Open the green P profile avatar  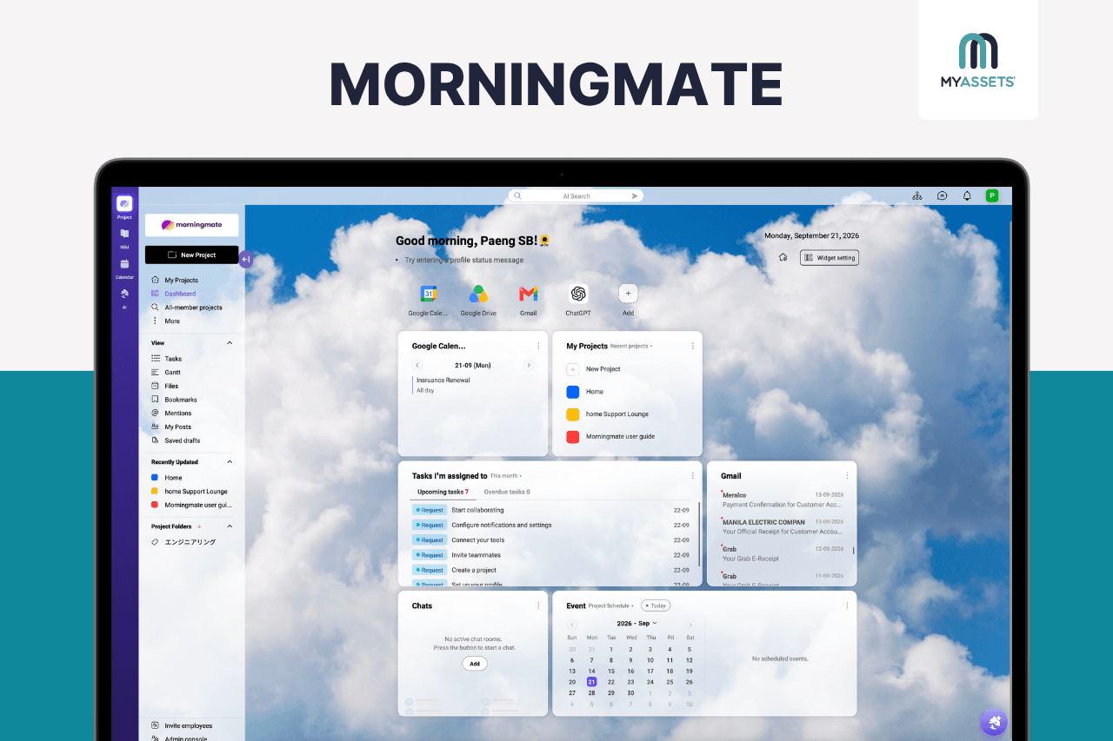tap(991, 196)
